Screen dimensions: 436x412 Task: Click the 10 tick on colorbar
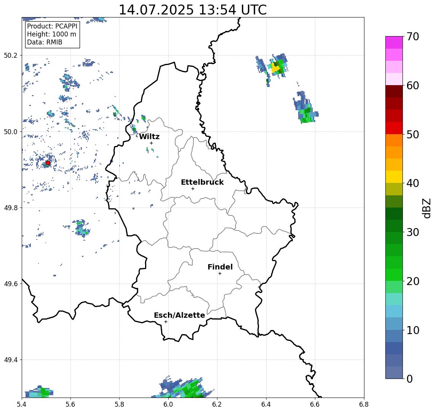click(x=412, y=330)
